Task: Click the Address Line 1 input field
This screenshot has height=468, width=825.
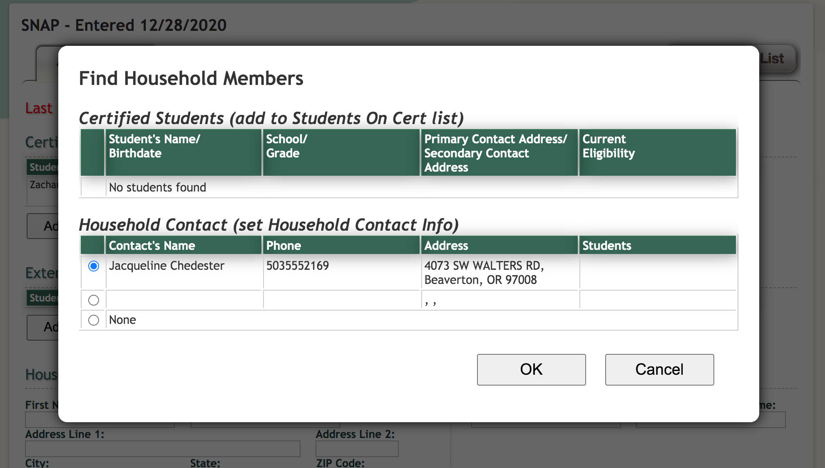Action: point(162,449)
